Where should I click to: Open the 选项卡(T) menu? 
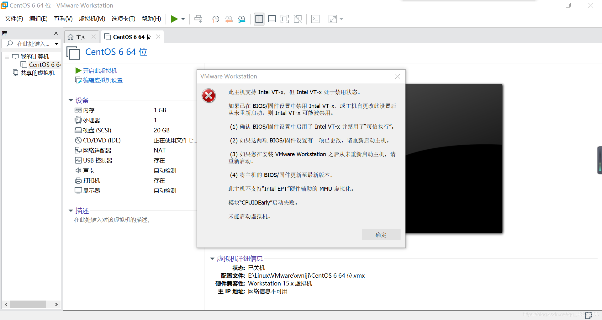[123, 19]
